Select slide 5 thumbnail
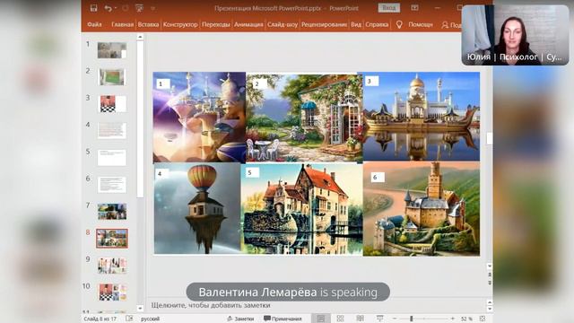This screenshot has width=574, height=323. [111, 158]
